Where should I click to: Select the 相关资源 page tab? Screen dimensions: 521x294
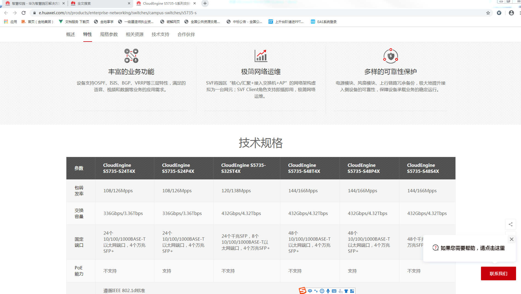pos(135,34)
